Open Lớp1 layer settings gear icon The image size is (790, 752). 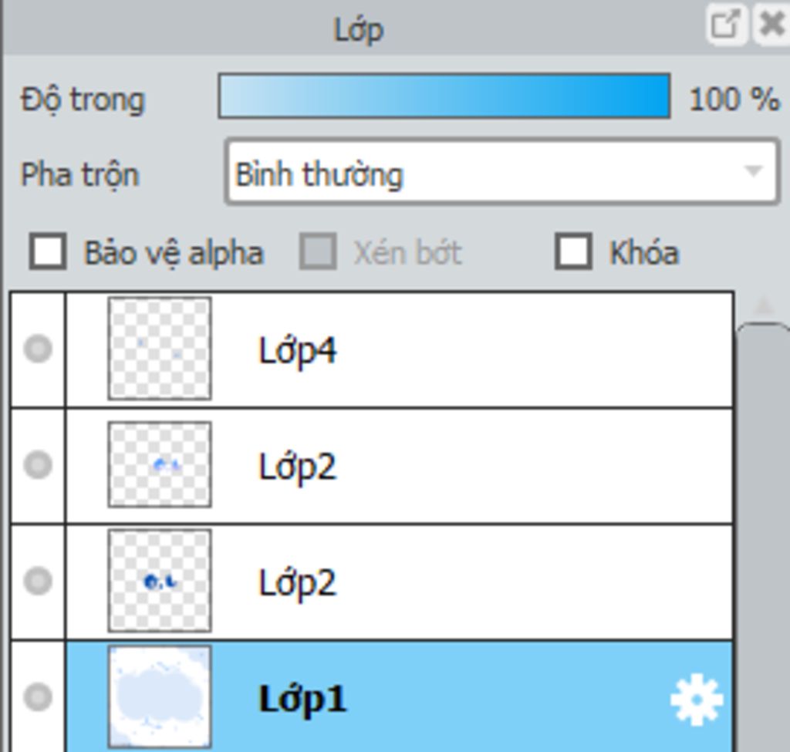[697, 699]
